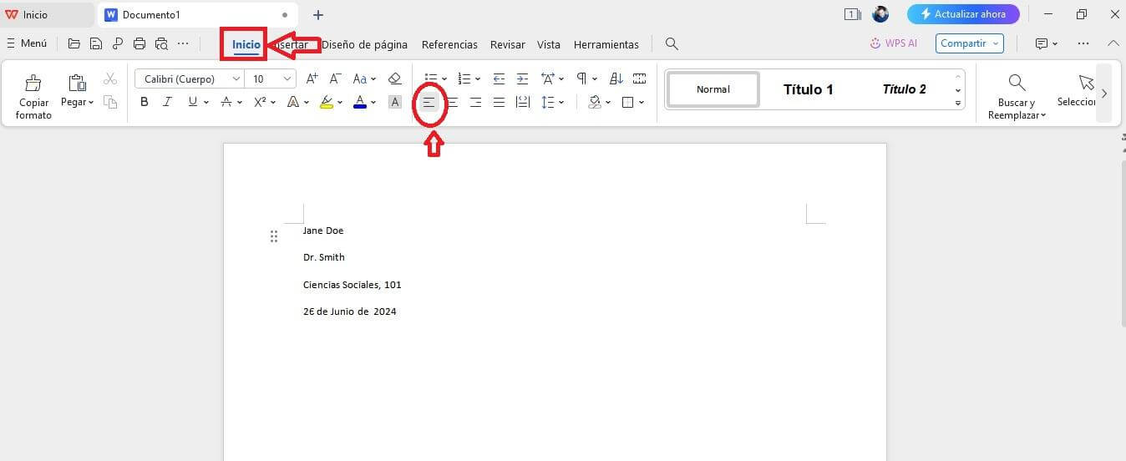Open the Menú hamburger menu

point(26,43)
